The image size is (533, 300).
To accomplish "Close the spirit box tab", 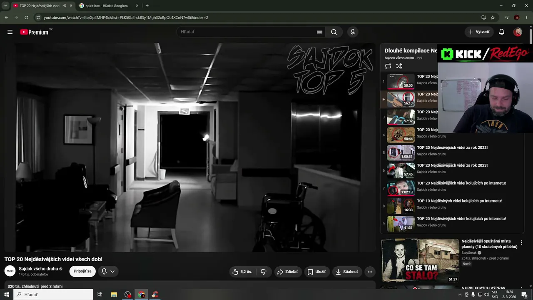I will pyautogui.click(x=137, y=6).
